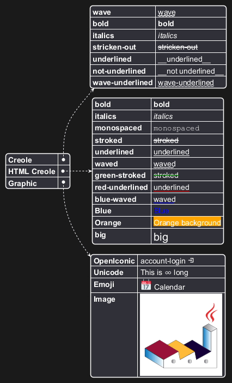Select the HTML Creole label cell

32,171
